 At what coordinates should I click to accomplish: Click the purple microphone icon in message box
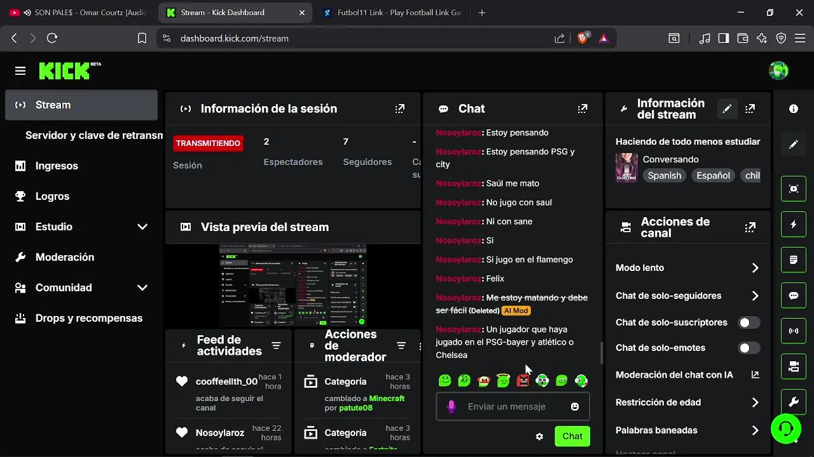(x=452, y=406)
